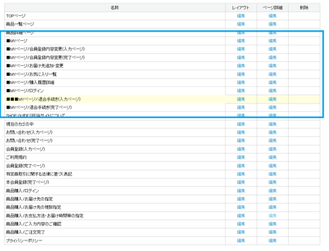This screenshot has height=251, width=329.
Task: Edit page details for 現在のカゴの中
Action: 272,125
